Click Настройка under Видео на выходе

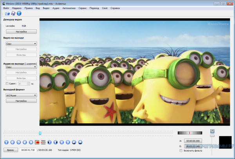pyautogui.click(x=21, y=49)
